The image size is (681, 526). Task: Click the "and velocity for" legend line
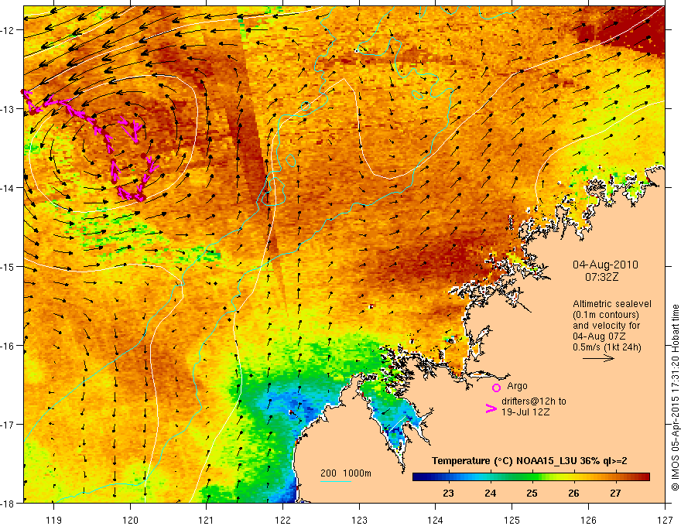coord(606,326)
